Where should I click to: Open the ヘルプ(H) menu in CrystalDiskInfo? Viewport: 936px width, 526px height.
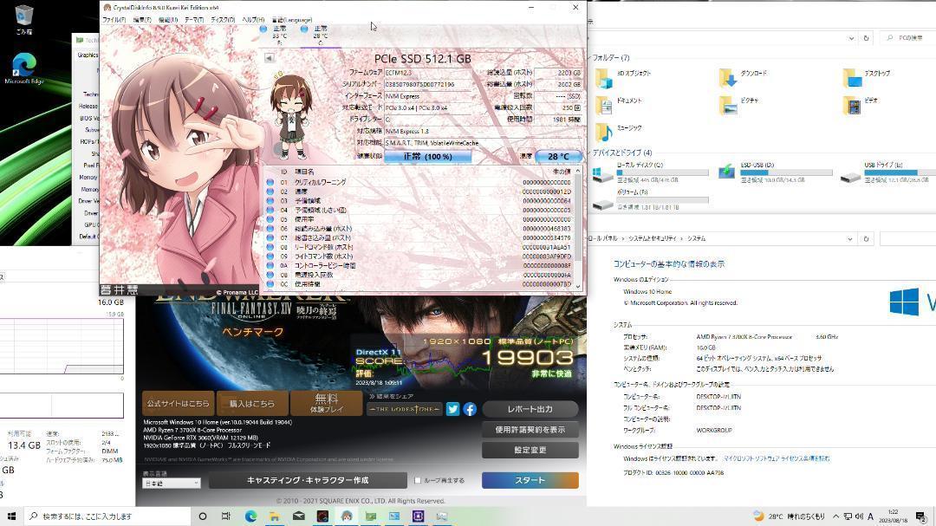click(x=253, y=20)
